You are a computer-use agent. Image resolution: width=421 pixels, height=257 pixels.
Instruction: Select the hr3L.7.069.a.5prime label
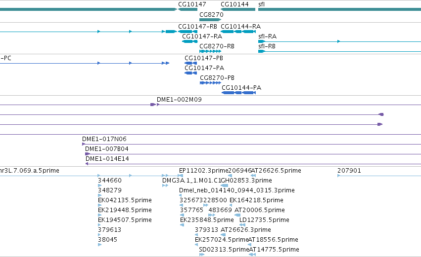29,171
